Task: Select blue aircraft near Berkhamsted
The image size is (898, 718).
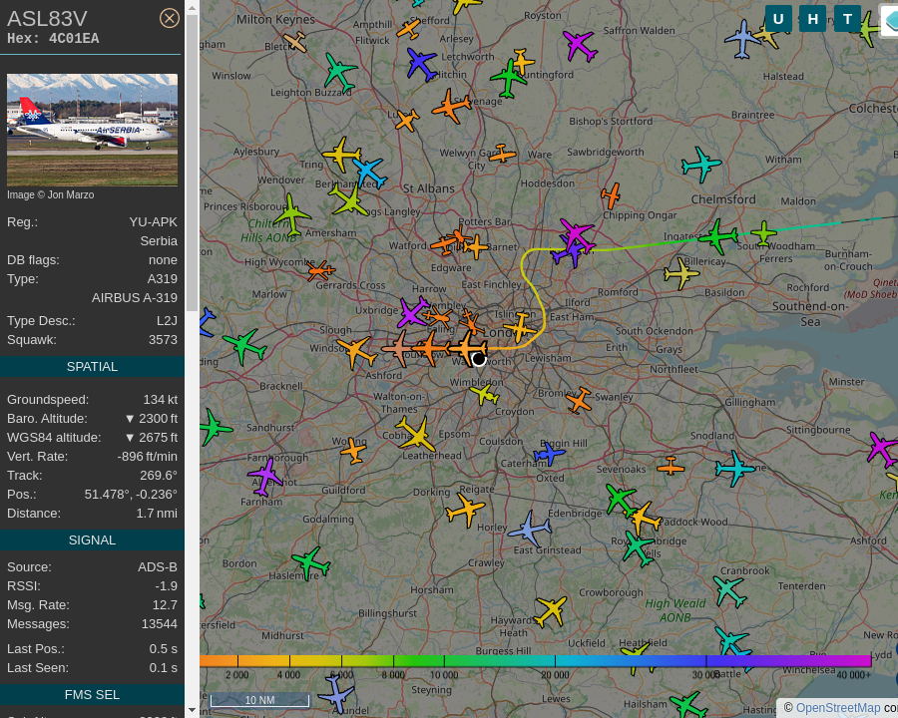Action: 369,172
